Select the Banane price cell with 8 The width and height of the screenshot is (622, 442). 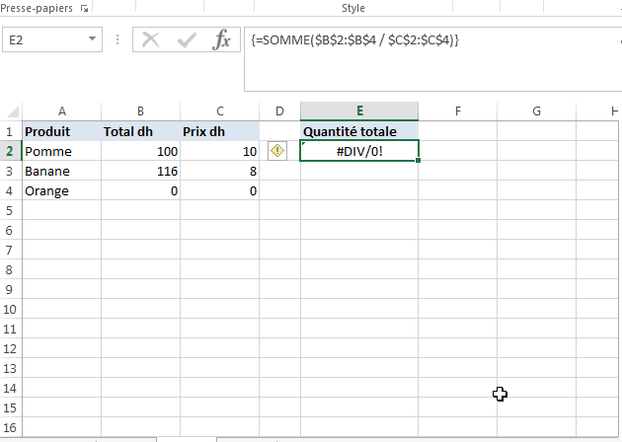point(219,171)
